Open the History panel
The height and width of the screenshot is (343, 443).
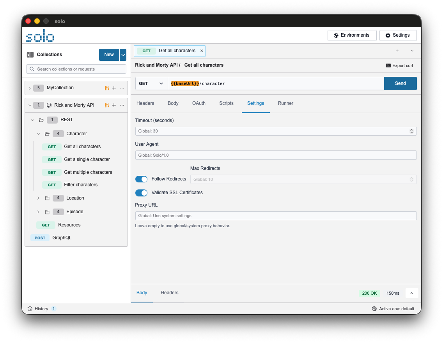pos(41,309)
